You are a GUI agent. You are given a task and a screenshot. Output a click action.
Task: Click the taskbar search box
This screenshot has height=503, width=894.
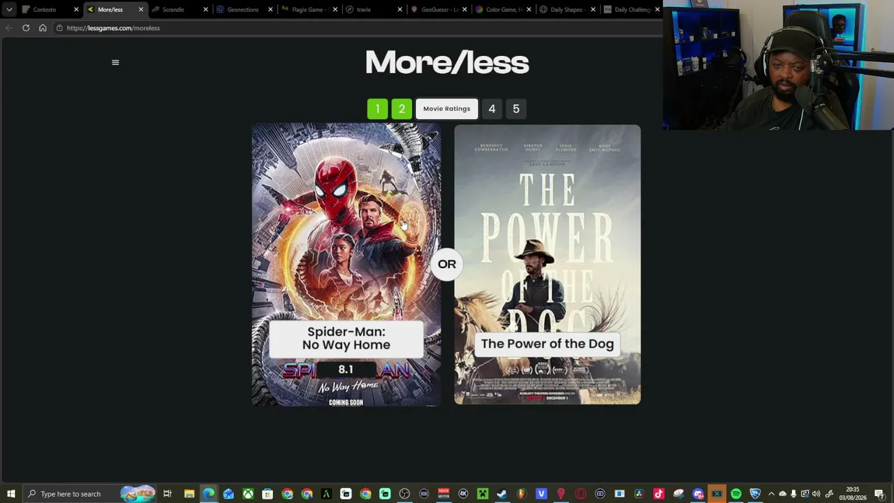(x=89, y=494)
